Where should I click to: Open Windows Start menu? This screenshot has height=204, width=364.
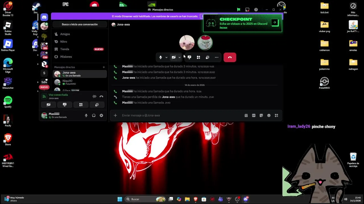pos(120,199)
